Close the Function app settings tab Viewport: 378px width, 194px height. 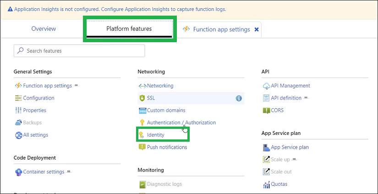[257, 29]
